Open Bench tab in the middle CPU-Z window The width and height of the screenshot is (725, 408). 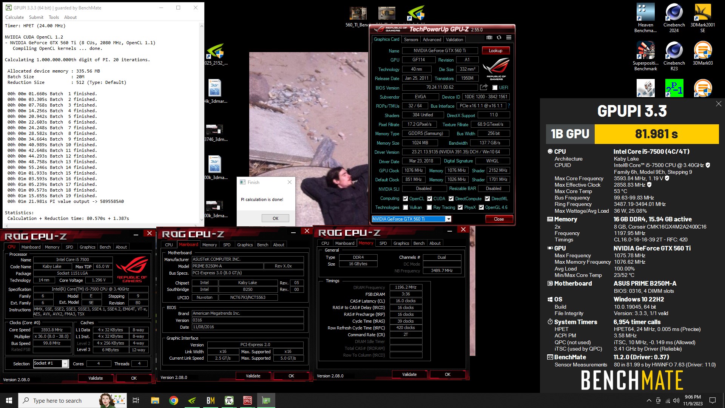pos(263,245)
